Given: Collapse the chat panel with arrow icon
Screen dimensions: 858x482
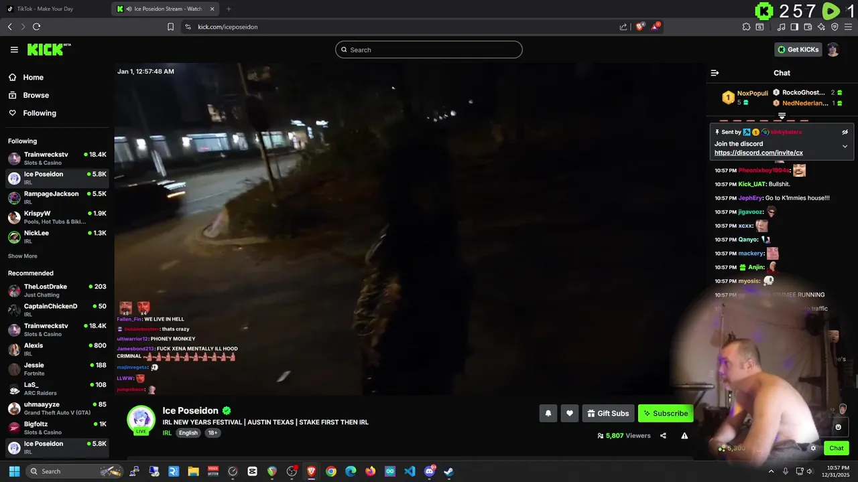Looking at the screenshot, I should pos(715,73).
